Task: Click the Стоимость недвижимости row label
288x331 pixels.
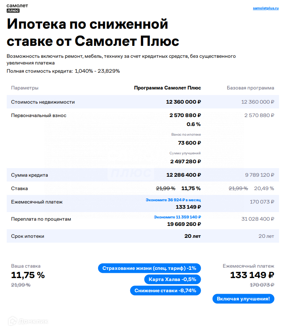Action: (43, 102)
